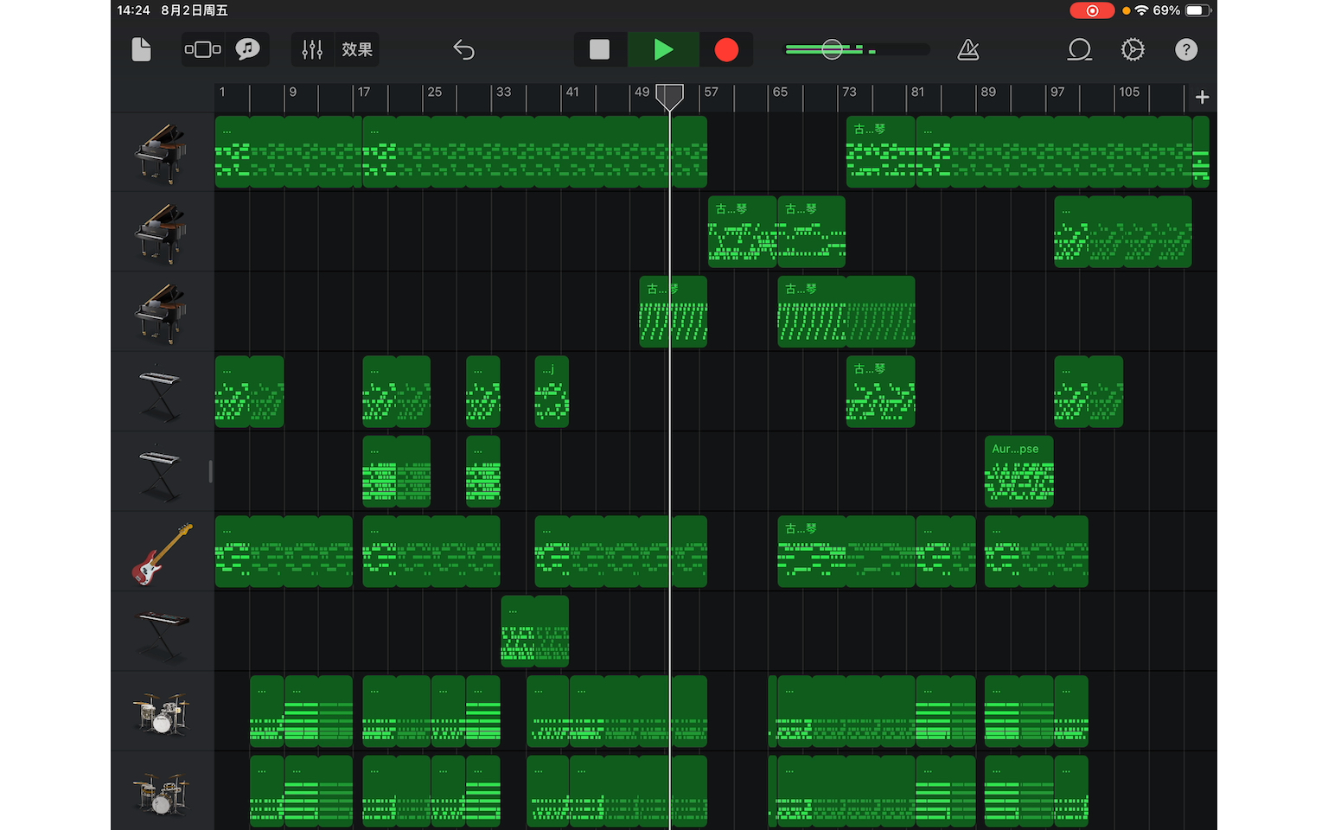
Task: Add song section with plus button
Action: 1202,97
